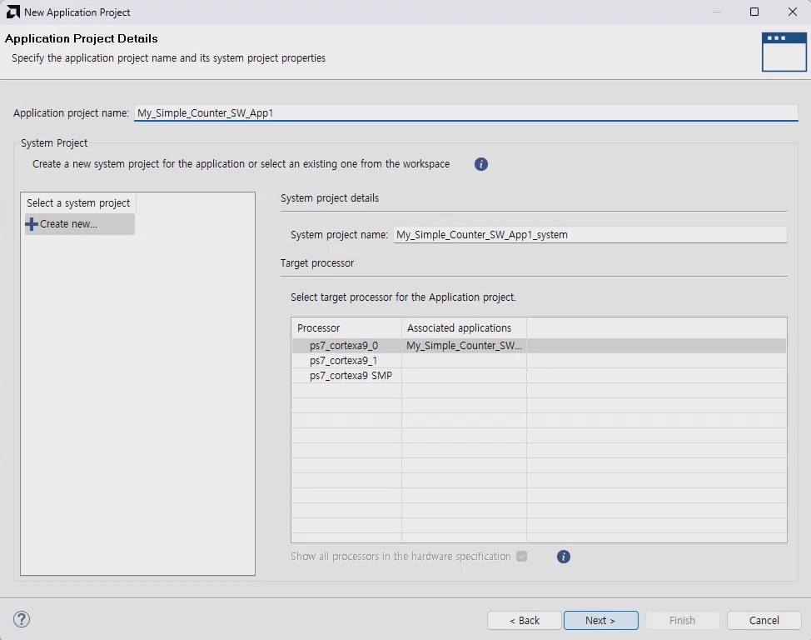Image resolution: width=811 pixels, height=640 pixels.
Task: Click the wizard window banner icon
Action: 784,52
